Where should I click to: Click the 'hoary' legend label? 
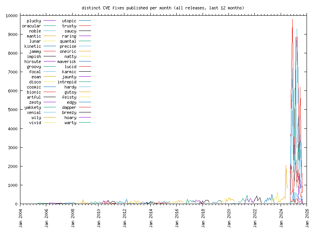click(x=70, y=118)
